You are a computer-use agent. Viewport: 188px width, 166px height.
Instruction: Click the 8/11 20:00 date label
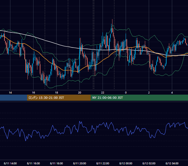[80, 163]
